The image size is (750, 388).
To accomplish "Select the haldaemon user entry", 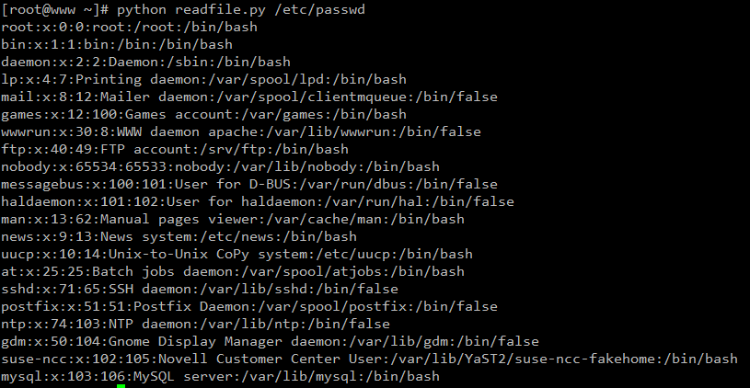I will (x=258, y=201).
